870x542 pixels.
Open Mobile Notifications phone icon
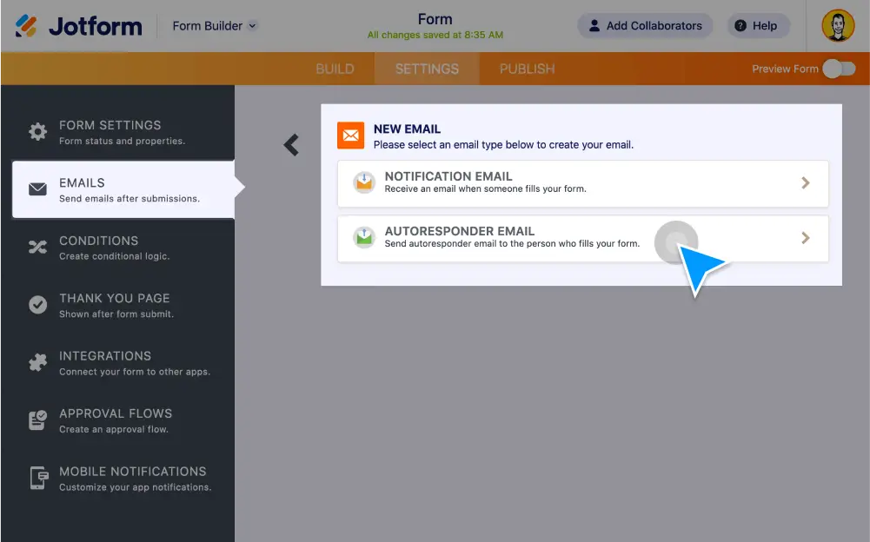(37, 479)
